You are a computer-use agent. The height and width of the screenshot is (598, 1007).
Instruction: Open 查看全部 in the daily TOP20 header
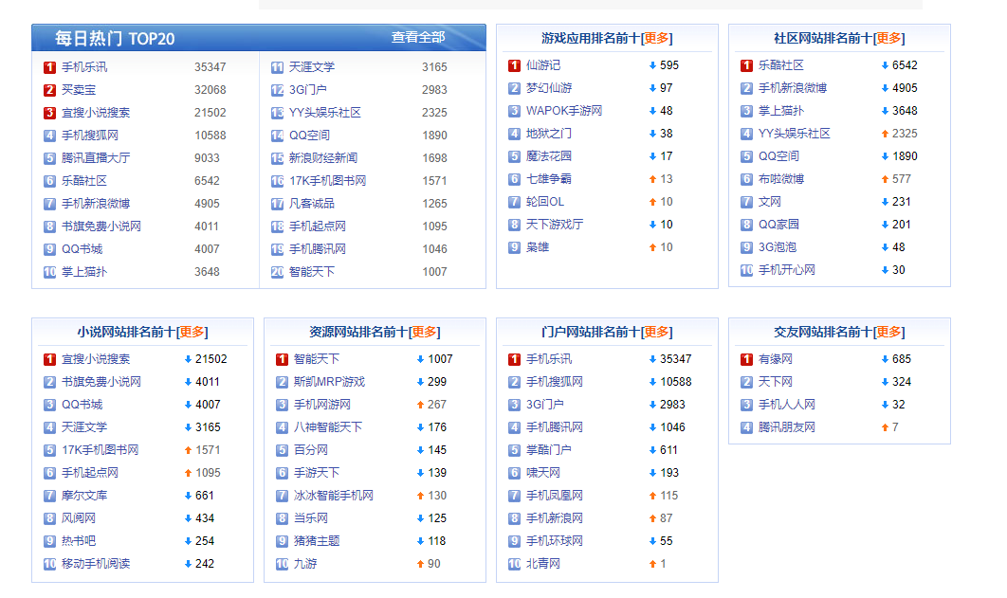pyautogui.click(x=417, y=38)
